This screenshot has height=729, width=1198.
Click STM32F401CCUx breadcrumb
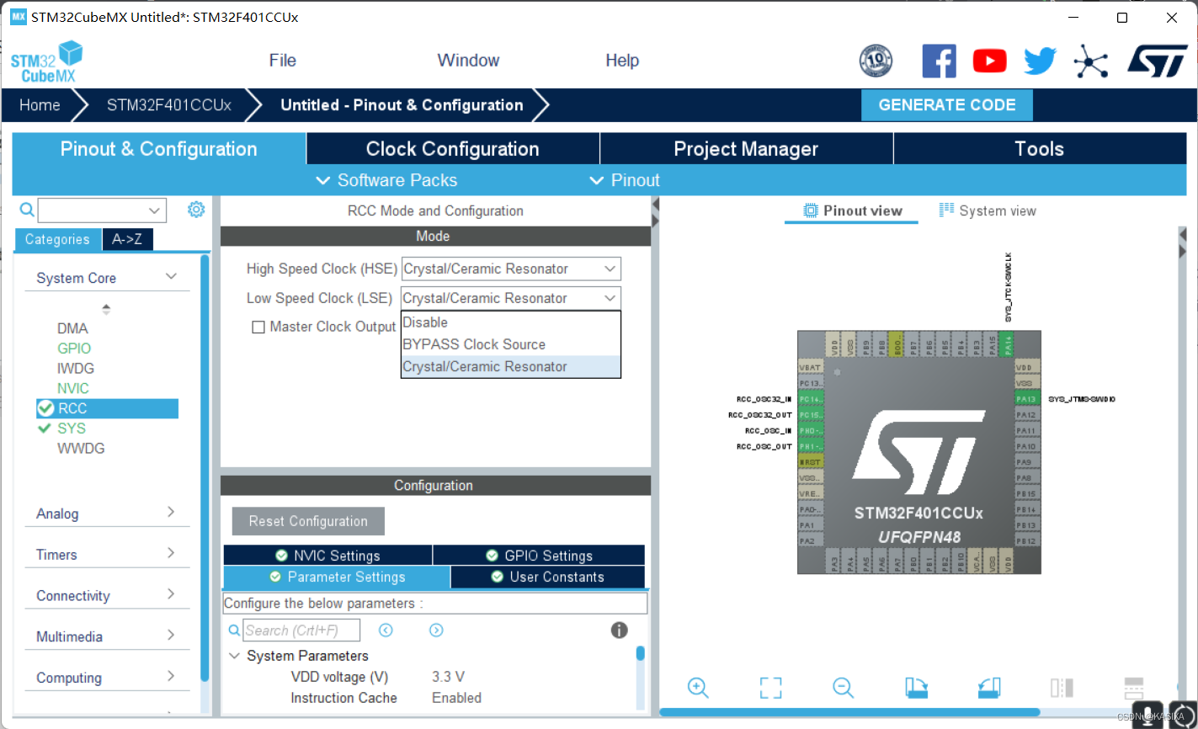pyautogui.click(x=168, y=105)
